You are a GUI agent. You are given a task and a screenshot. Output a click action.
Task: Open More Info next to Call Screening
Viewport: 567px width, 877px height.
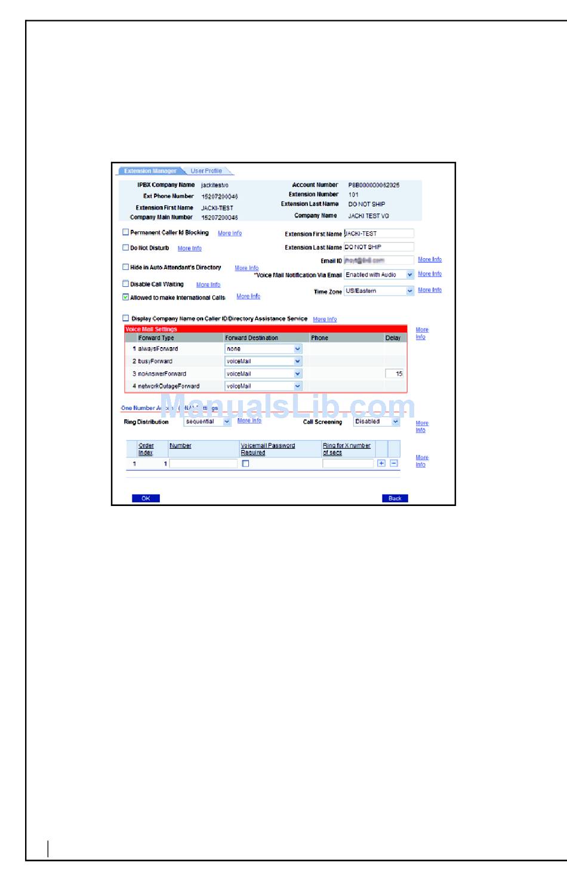click(422, 427)
